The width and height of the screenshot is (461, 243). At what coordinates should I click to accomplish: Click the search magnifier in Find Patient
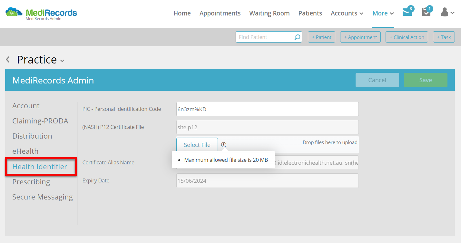click(297, 37)
